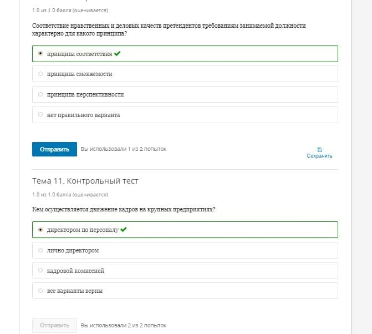Click the принципа сменяемости answer label text
372x334 pixels.
point(79,74)
